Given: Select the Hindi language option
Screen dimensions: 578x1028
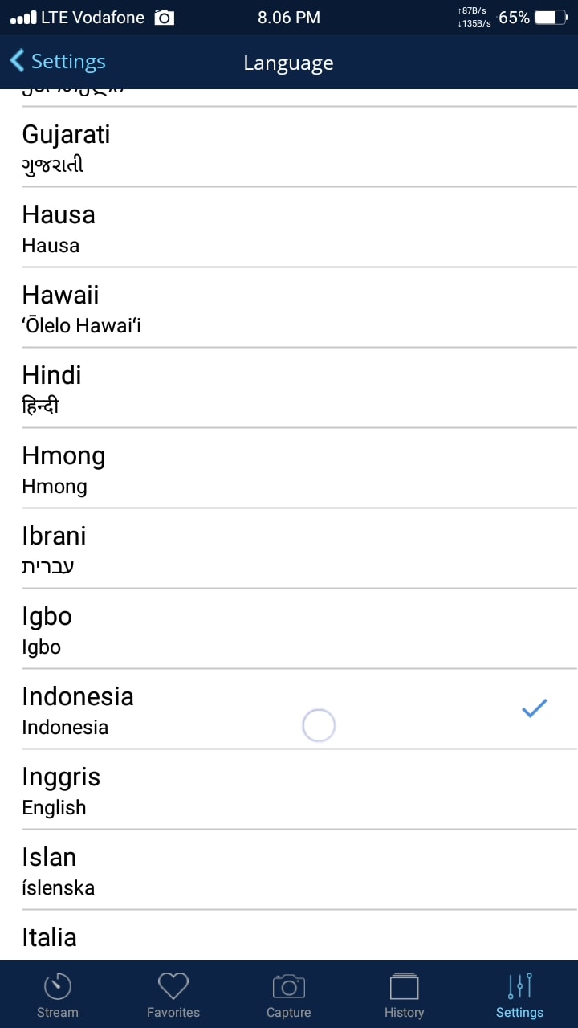Looking at the screenshot, I should pyautogui.click(x=289, y=388).
